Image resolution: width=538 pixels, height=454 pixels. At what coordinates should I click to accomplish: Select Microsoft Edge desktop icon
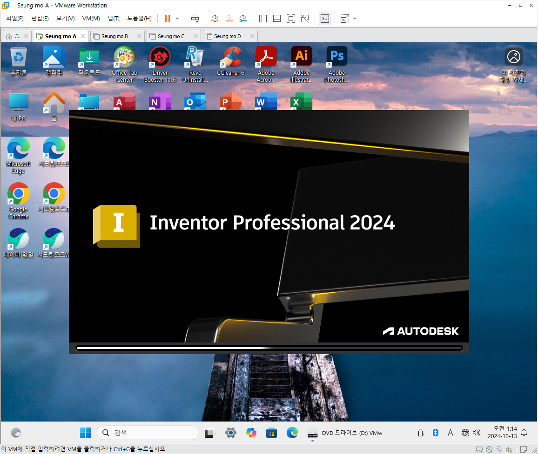pyautogui.click(x=19, y=156)
